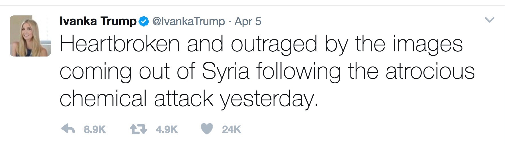Image resolution: width=505 pixels, height=145 pixels.
Task: Like the tweet with the heart icon
Action: pyautogui.click(x=207, y=129)
